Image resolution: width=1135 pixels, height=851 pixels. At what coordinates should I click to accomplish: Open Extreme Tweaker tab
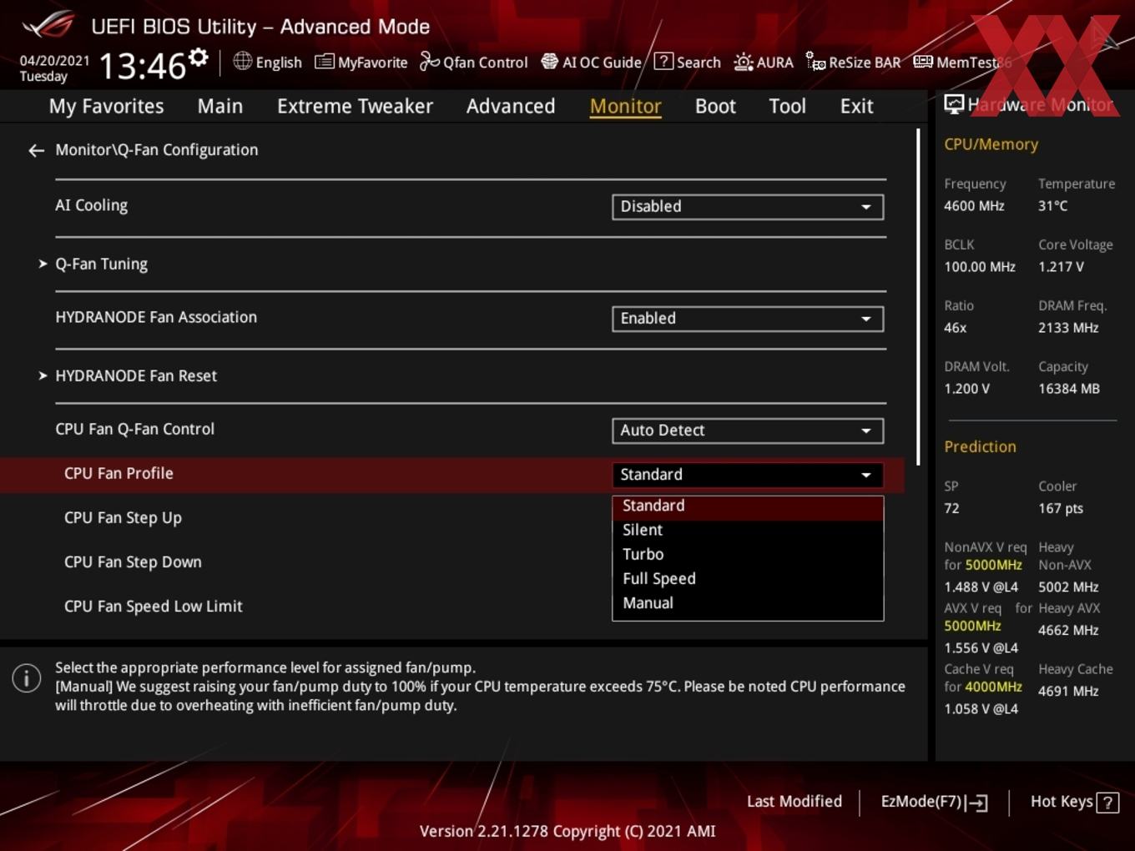pyautogui.click(x=355, y=106)
